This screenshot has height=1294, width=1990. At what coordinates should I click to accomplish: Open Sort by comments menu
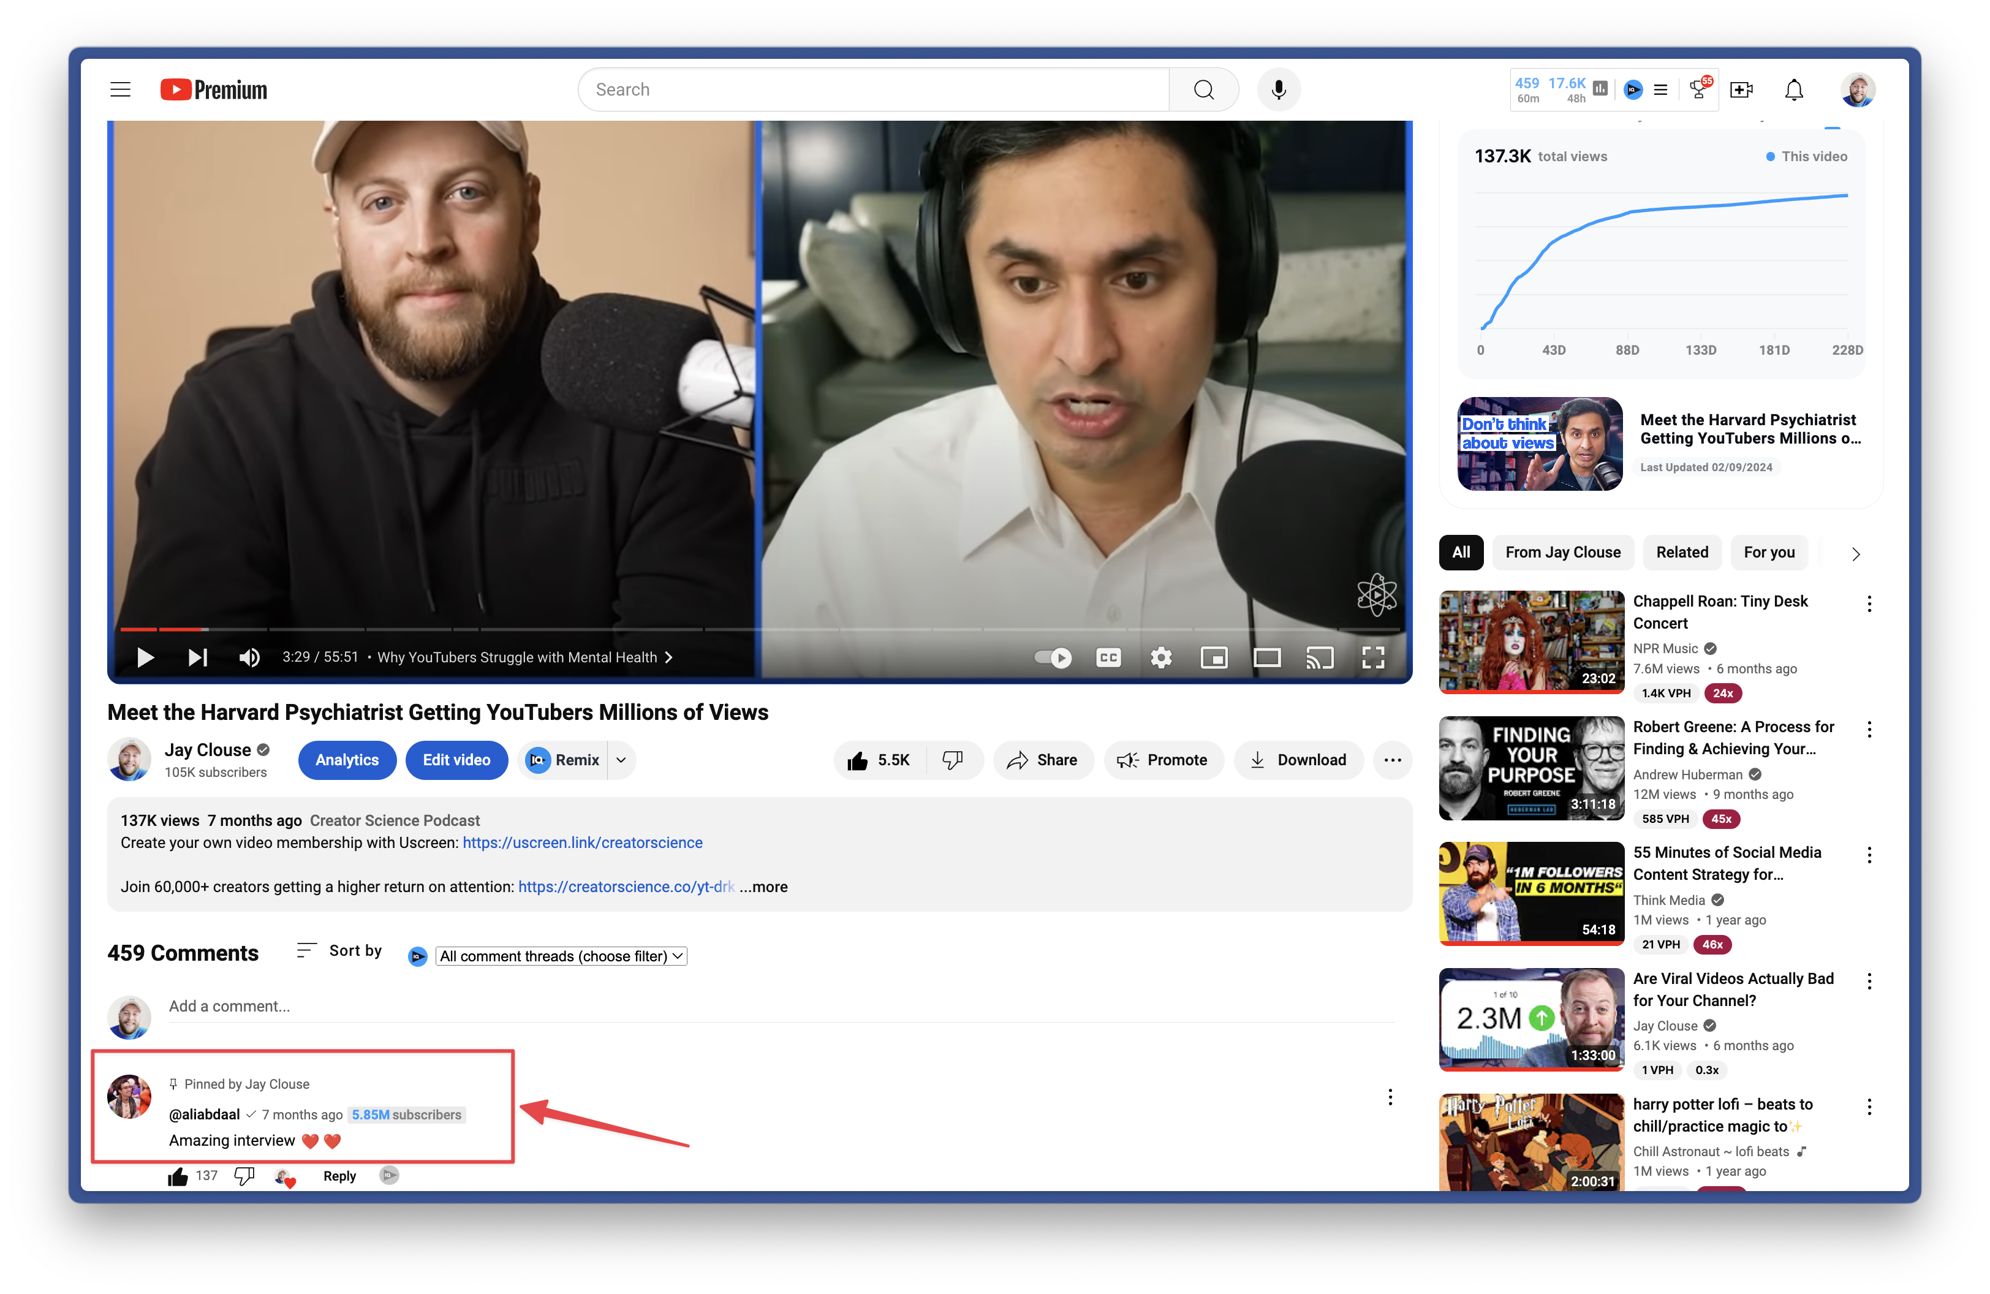tap(339, 950)
